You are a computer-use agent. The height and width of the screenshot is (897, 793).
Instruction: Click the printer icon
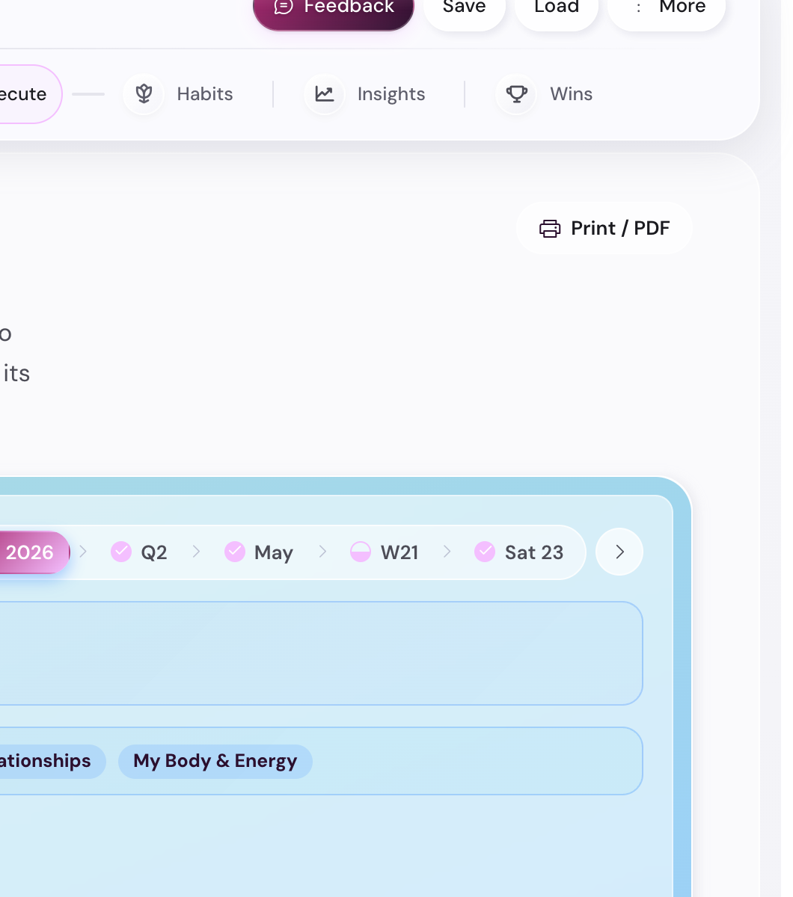point(550,228)
